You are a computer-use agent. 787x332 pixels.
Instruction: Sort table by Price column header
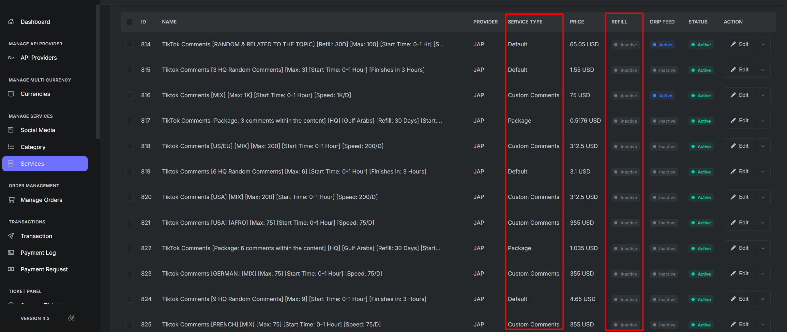pos(577,22)
